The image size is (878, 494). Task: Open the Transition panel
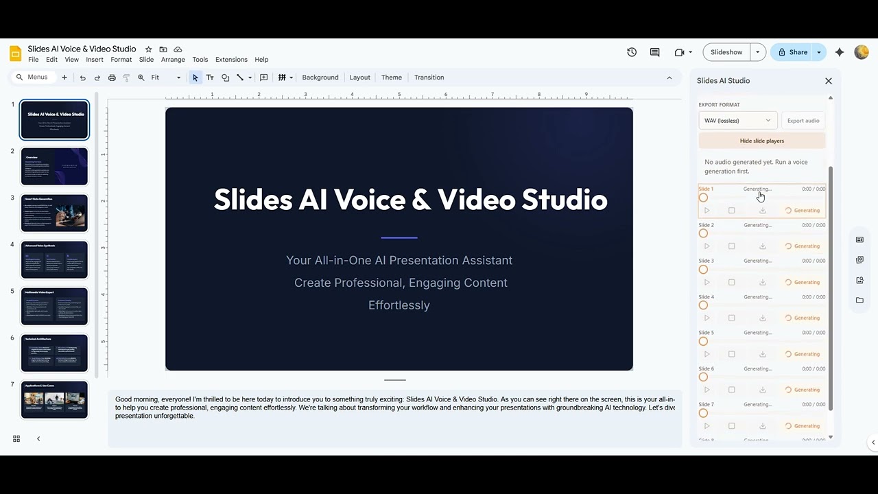pos(429,78)
